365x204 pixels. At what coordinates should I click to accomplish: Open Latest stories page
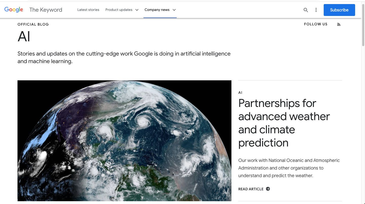(88, 10)
